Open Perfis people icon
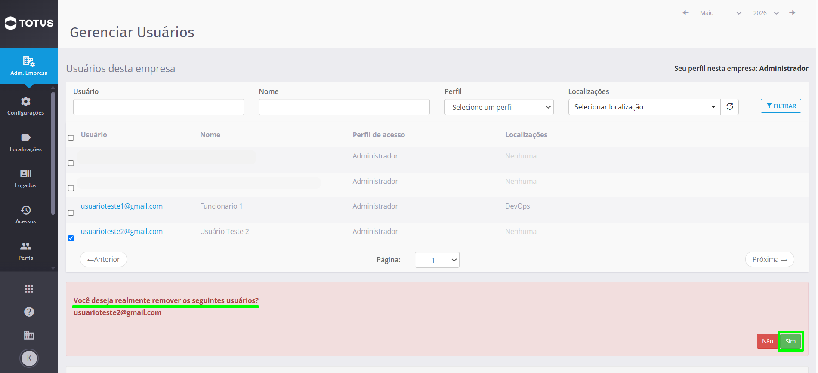 point(26,246)
